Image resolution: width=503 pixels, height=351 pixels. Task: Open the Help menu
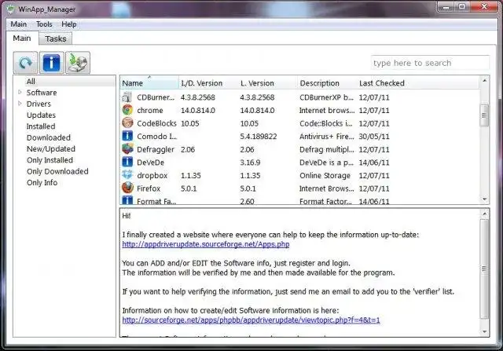[69, 24]
